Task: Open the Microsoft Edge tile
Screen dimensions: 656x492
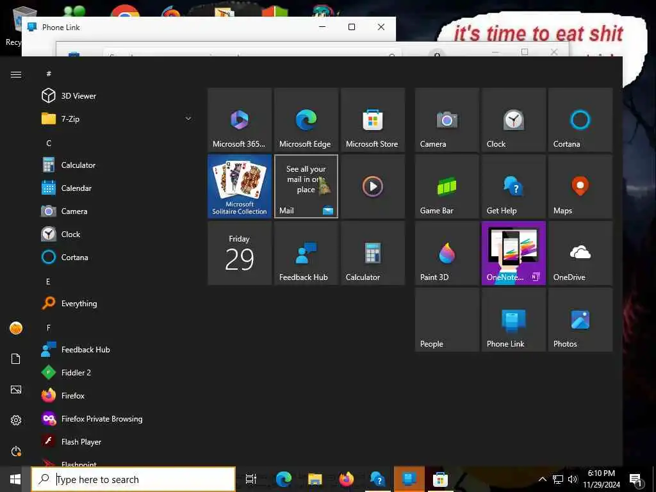Action: click(x=306, y=120)
